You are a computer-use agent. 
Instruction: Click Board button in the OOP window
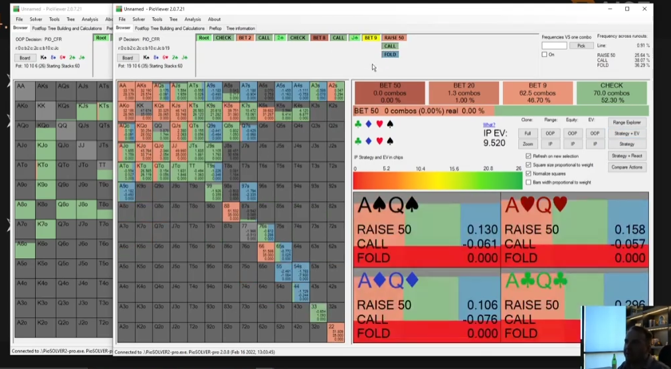point(25,58)
